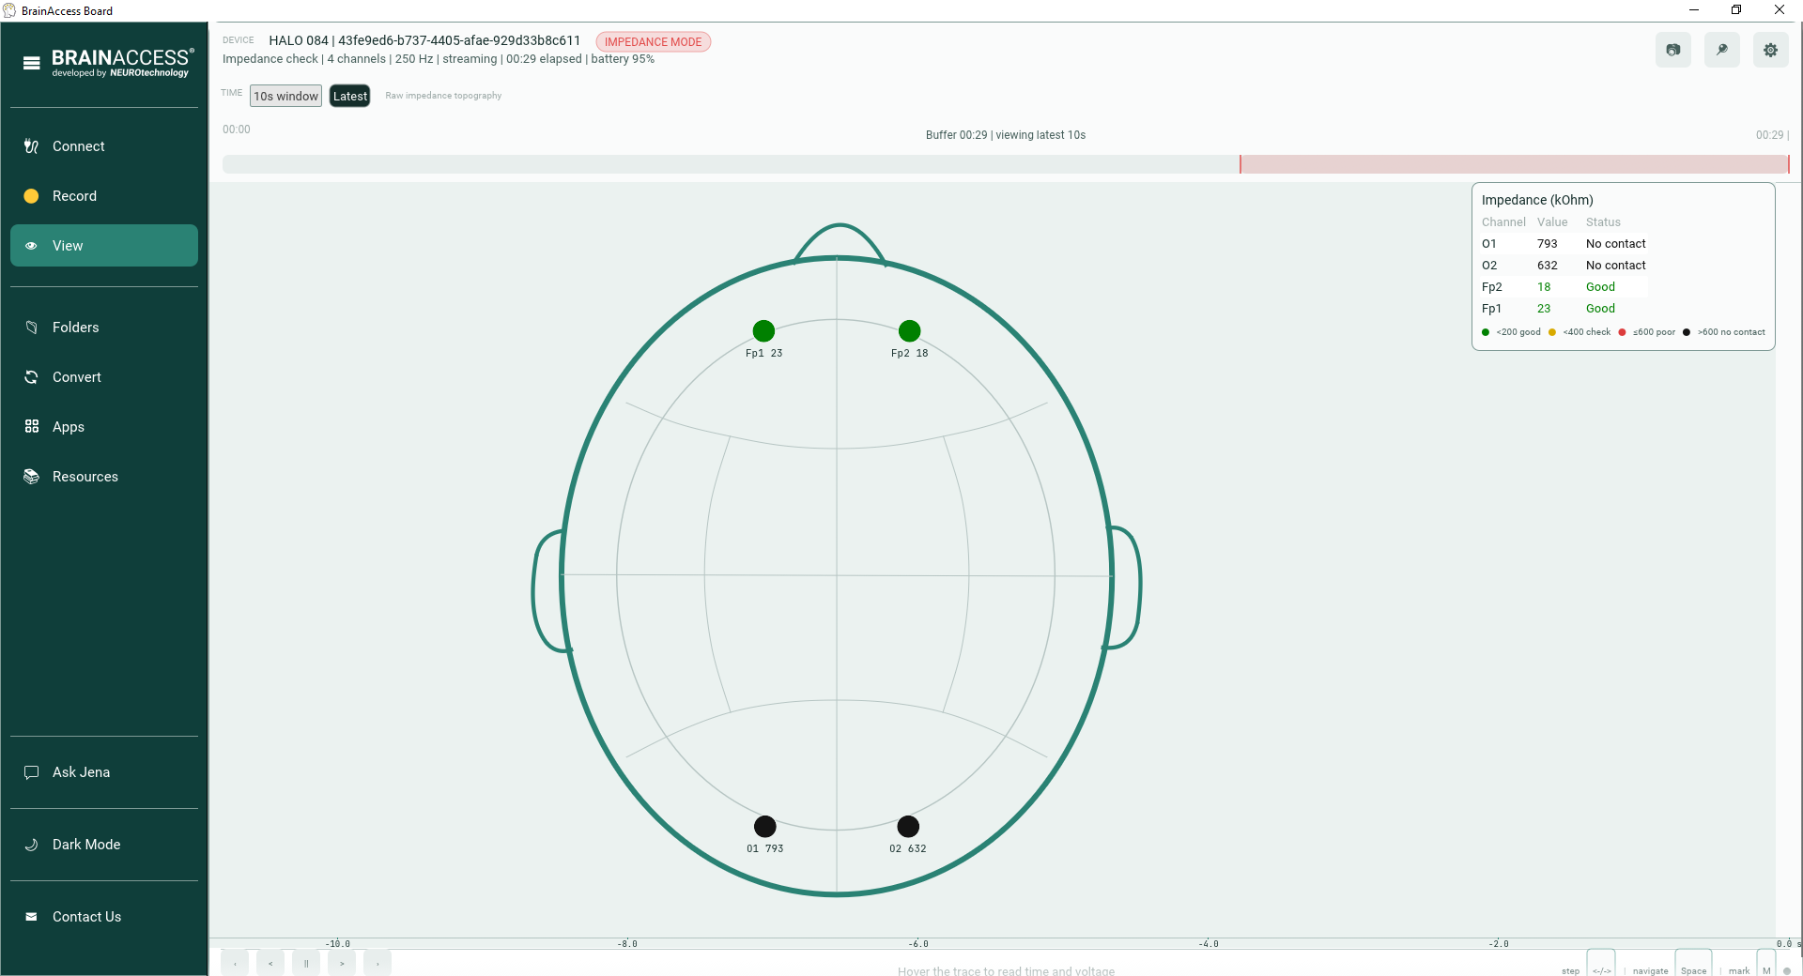Viewport: 1803px width, 976px height.
Task: Click the pushpin icon button
Action: (1721, 50)
